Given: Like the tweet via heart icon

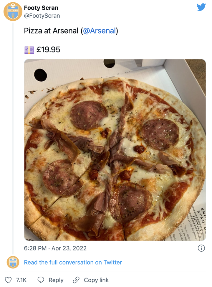Looking at the screenshot, I should 9,280.
